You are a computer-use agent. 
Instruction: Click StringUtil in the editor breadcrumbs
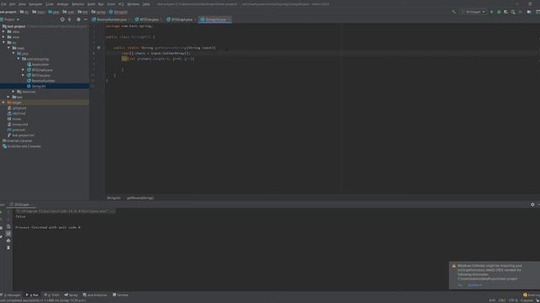(114, 198)
